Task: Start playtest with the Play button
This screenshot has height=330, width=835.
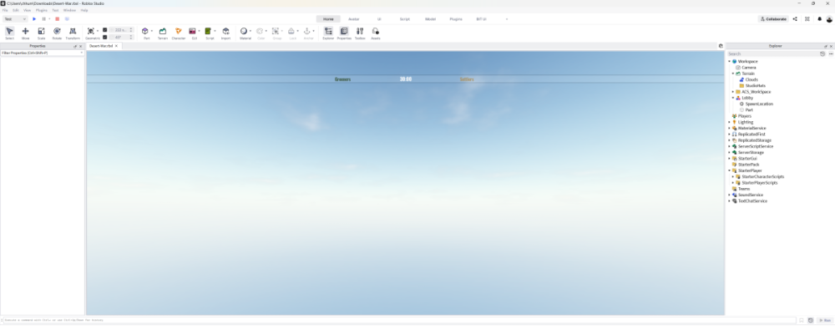Action: click(x=34, y=18)
